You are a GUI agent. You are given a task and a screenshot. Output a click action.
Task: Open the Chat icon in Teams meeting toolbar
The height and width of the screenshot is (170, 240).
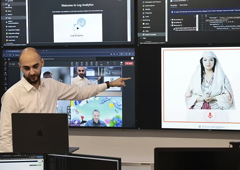(x=72, y=63)
